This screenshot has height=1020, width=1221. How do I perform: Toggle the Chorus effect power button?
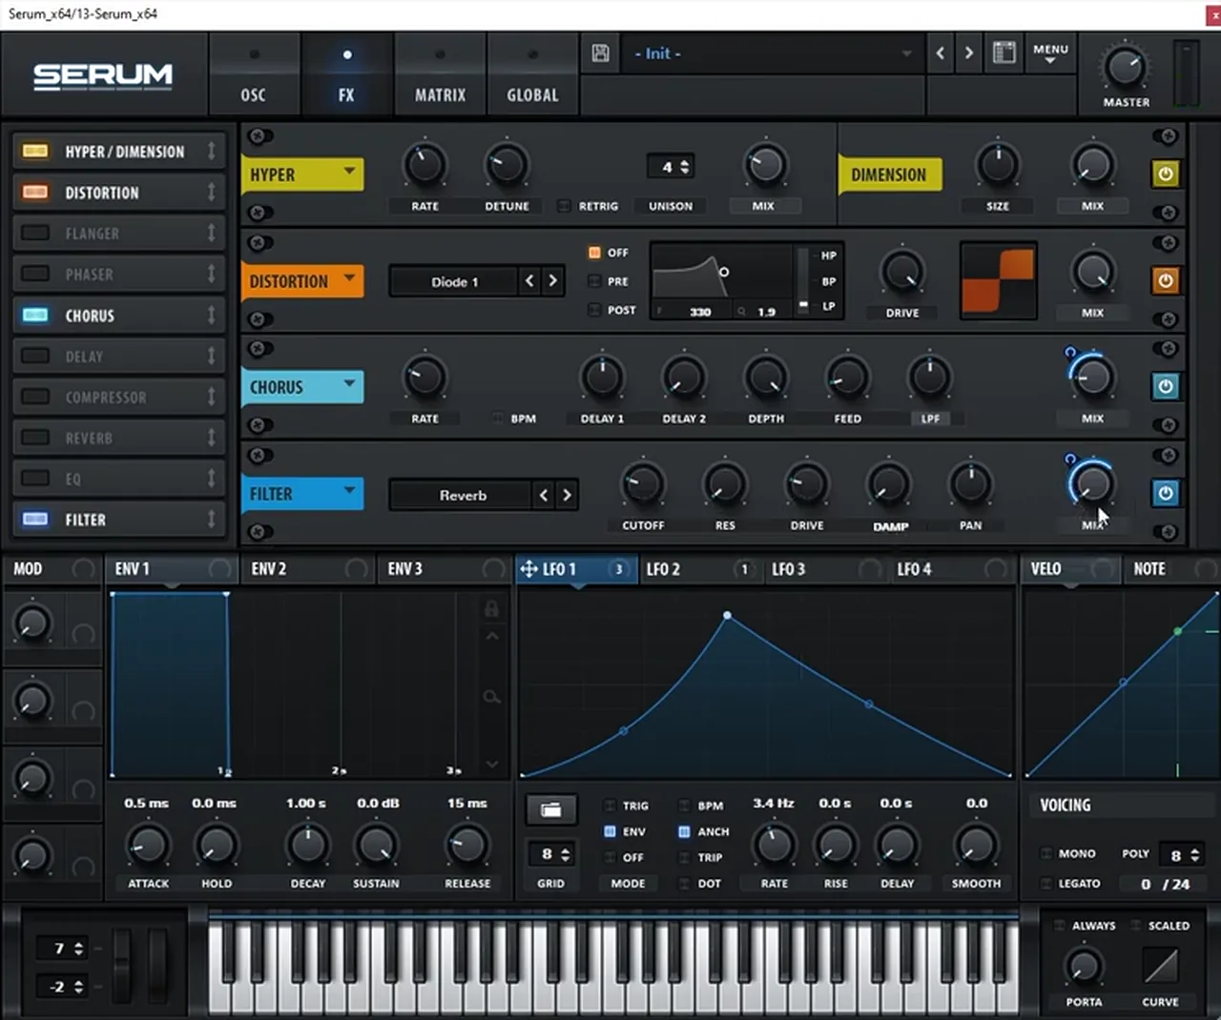point(1166,387)
